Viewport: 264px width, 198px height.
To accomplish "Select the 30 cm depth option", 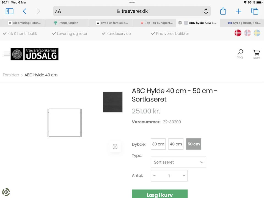I will (158, 144).
